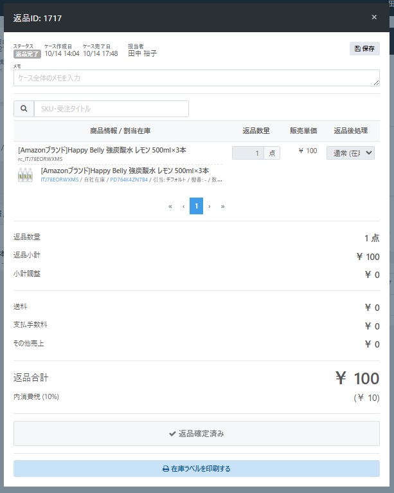Click the 送料 row label
Screen dimensions: 394x493
point(20,306)
